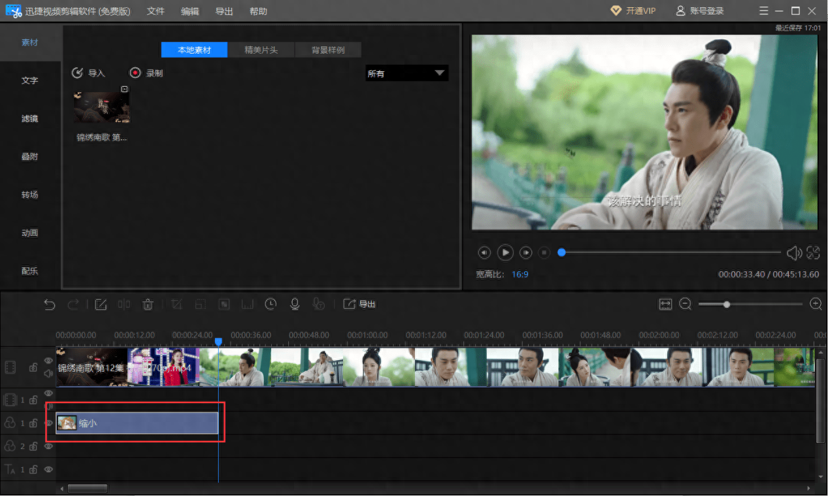This screenshot has height=496, width=828.
Task: Zoom in the timeline with plus magnifier
Action: (816, 304)
